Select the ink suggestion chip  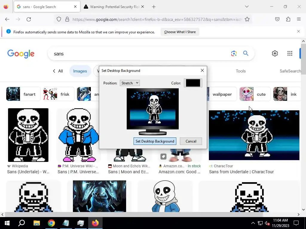(x=287, y=94)
